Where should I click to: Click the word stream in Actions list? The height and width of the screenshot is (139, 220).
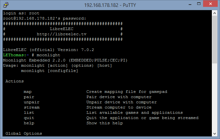click(x=32, y=107)
